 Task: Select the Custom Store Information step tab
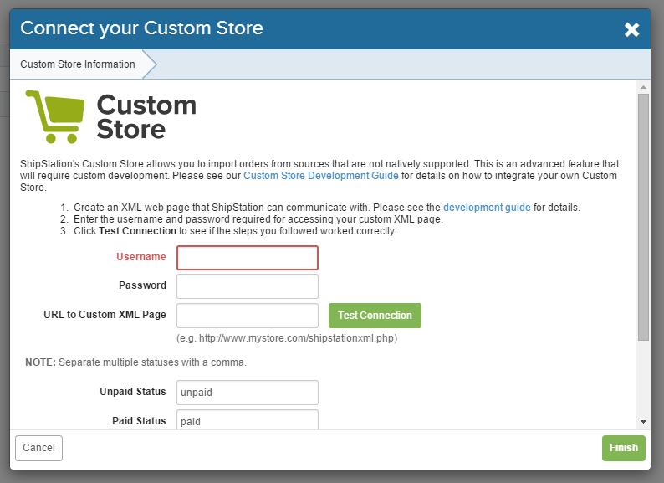pos(78,64)
